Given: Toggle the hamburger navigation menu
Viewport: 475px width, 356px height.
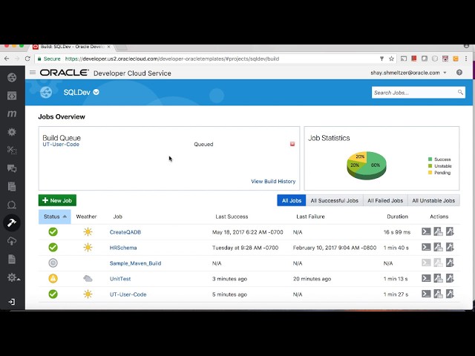Looking at the screenshot, I should [33, 73].
